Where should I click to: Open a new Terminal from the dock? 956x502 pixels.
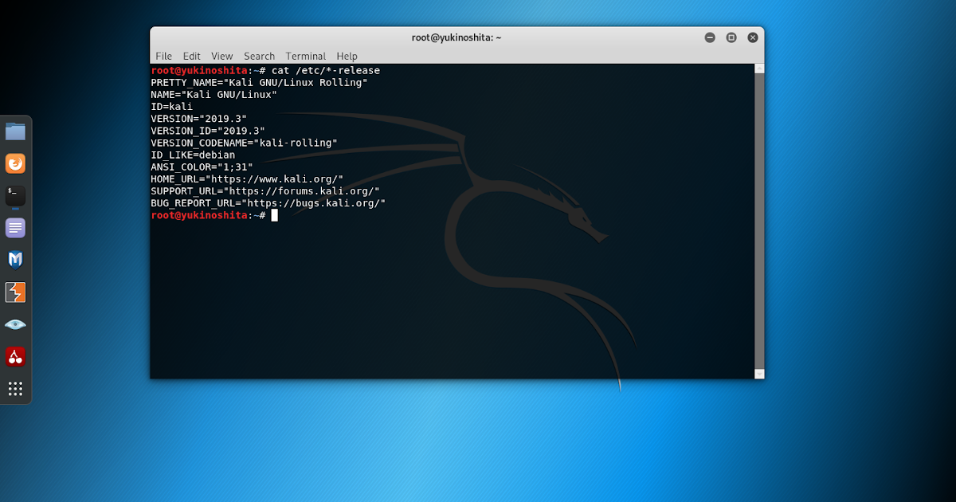[16, 195]
